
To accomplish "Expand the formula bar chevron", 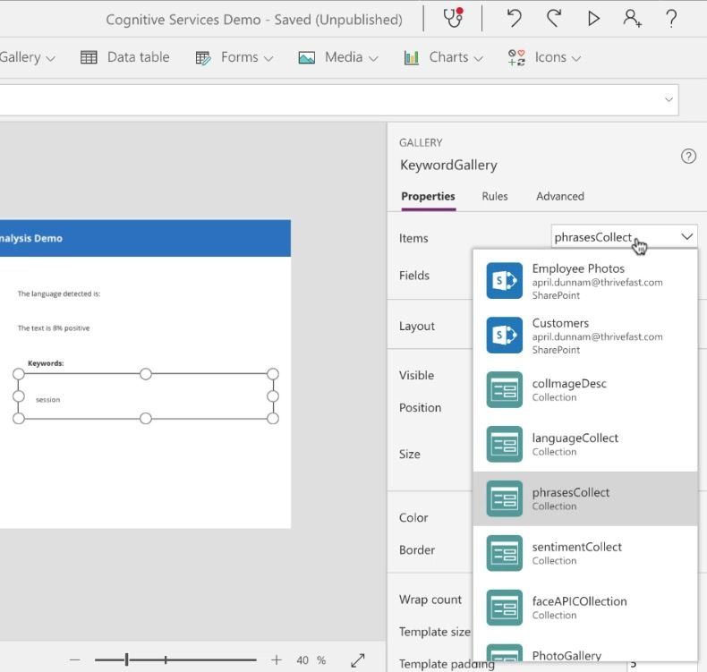I will click(669, 99).
